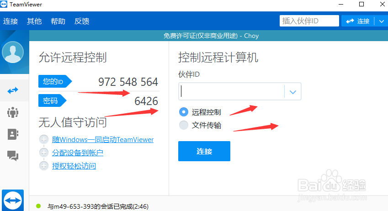Viewport: 388px width, 211px height.
Task: Open the 其他 menu
Action: (34, 21)
